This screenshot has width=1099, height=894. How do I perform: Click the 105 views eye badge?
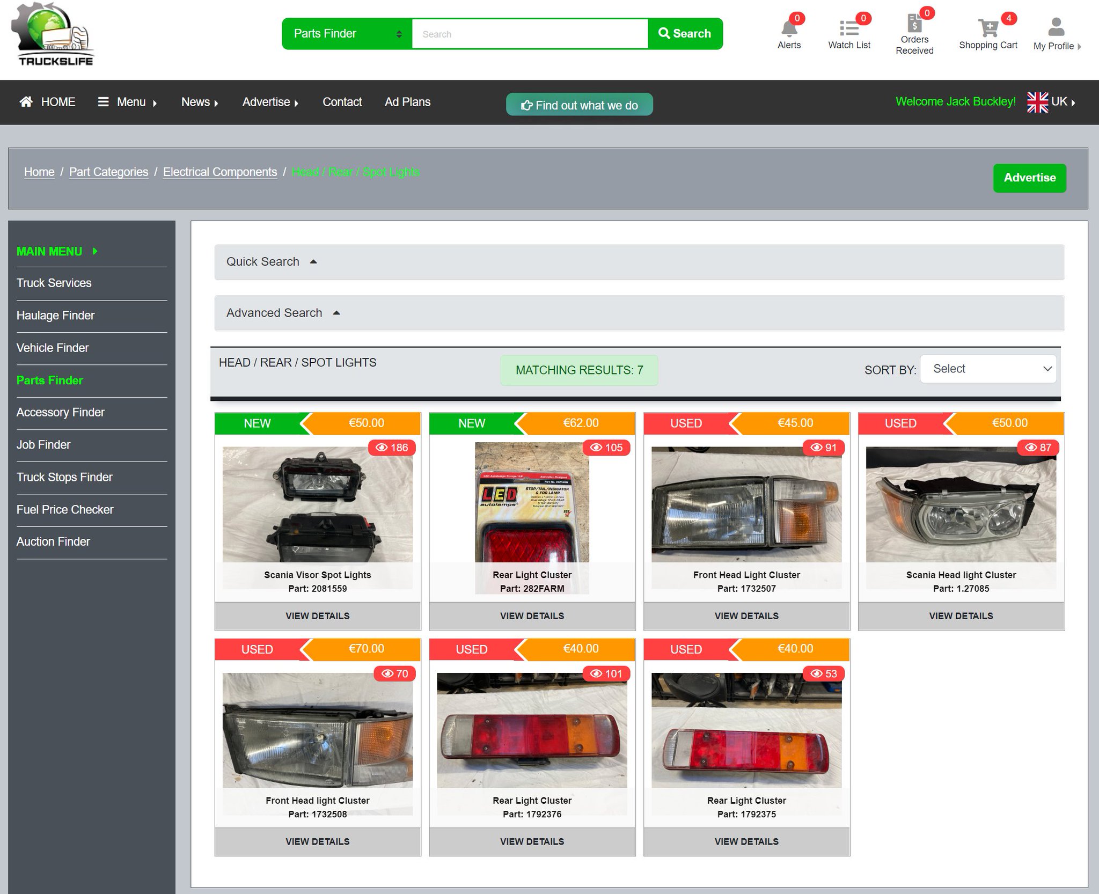(606, 448)
